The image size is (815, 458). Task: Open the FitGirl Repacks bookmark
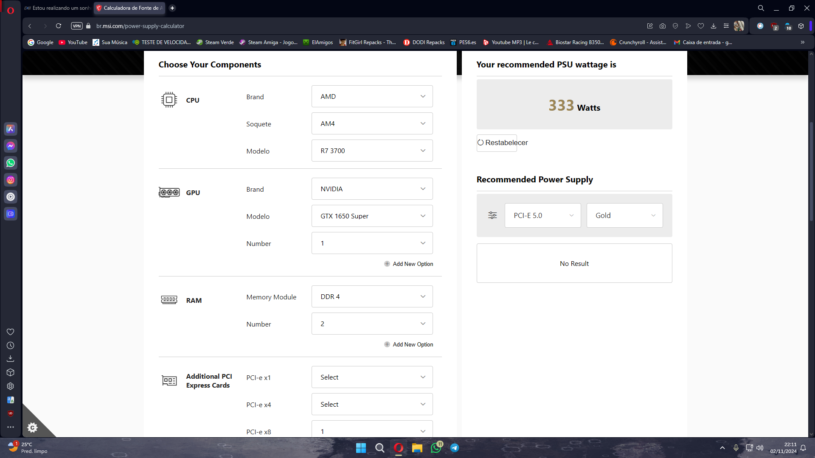point(368,42)
